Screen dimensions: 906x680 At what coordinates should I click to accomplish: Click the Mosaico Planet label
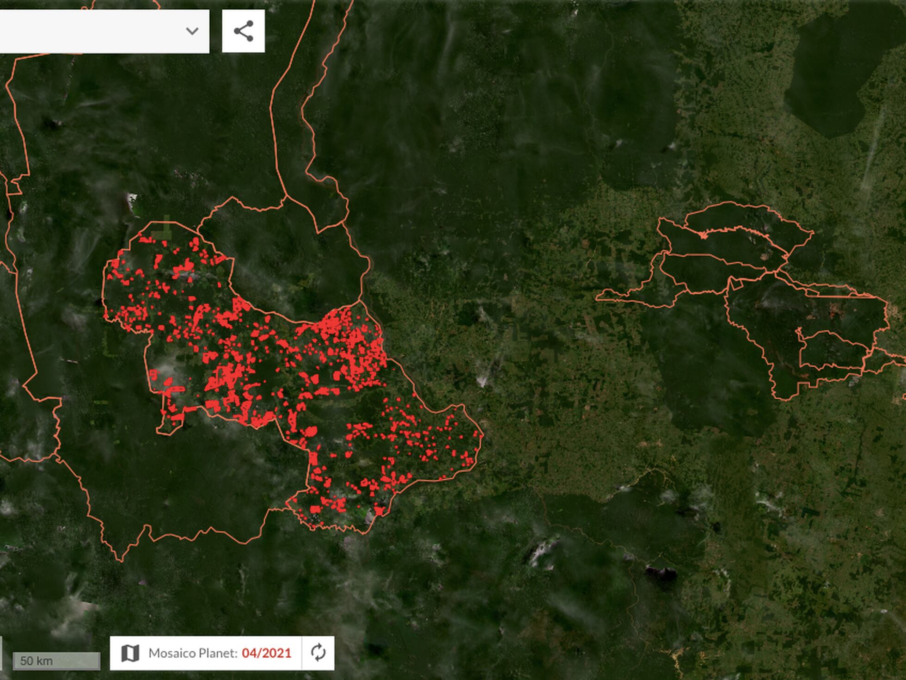[x=193, y=653]
